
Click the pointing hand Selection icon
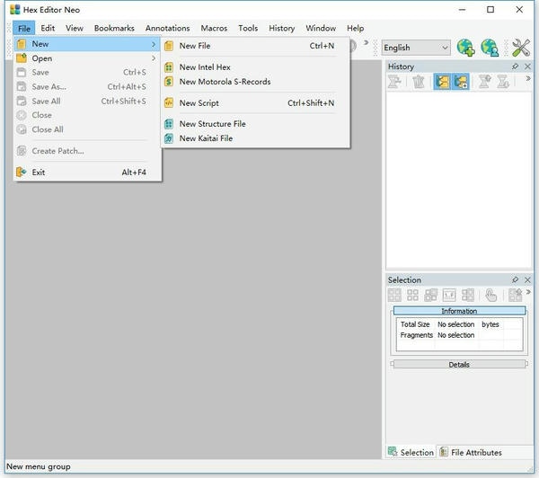(490, 295)
